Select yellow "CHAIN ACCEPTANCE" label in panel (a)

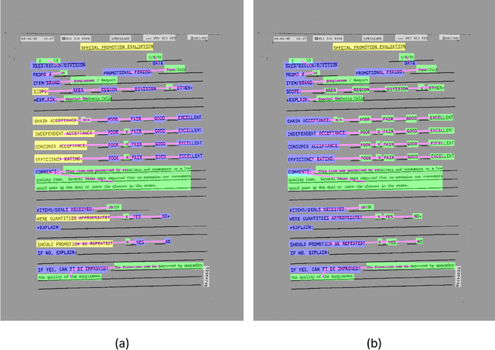coord(54,121)
